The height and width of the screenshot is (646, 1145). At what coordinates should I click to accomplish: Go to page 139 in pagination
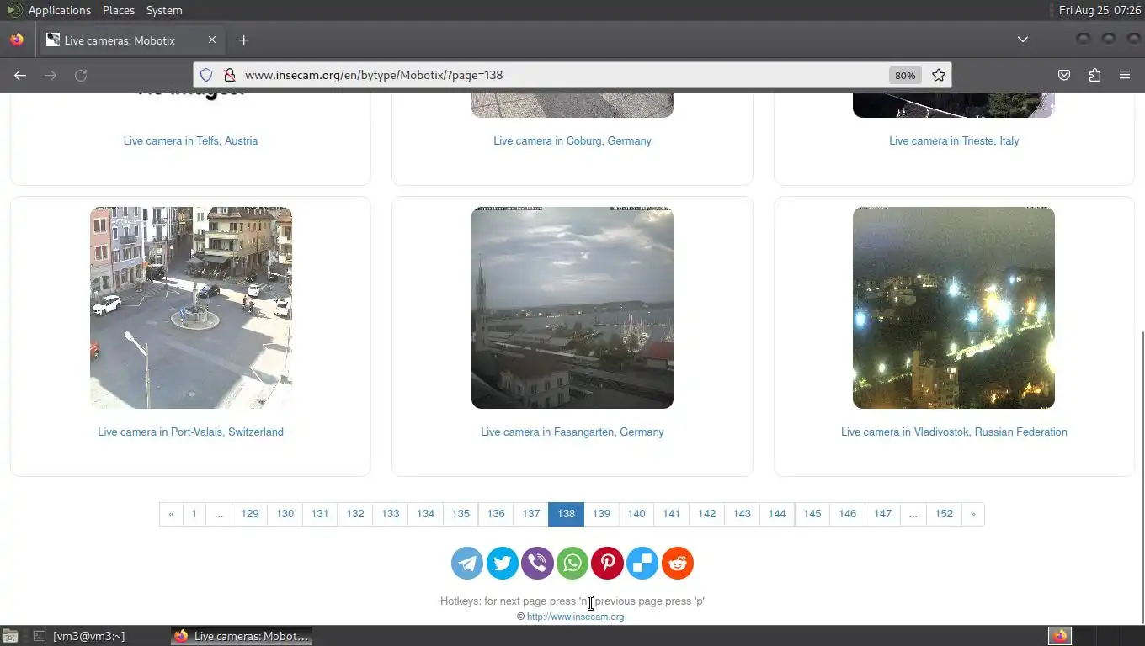pyautogui.click(x=601, y=514)
